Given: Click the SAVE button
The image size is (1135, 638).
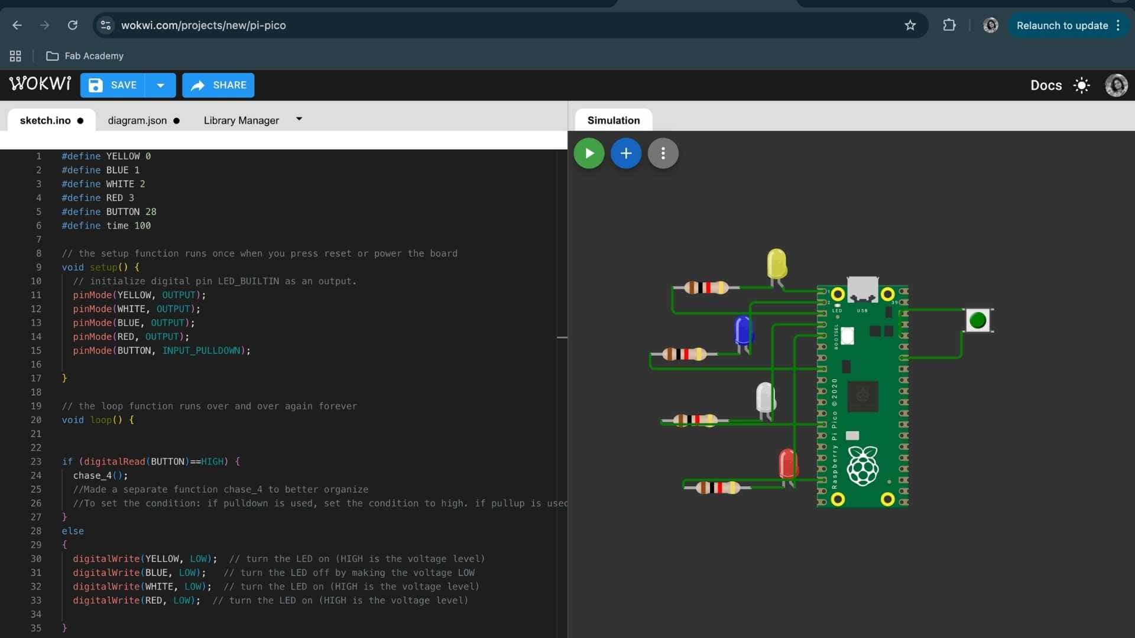Looking at the screenshot, I should [113, 85].
